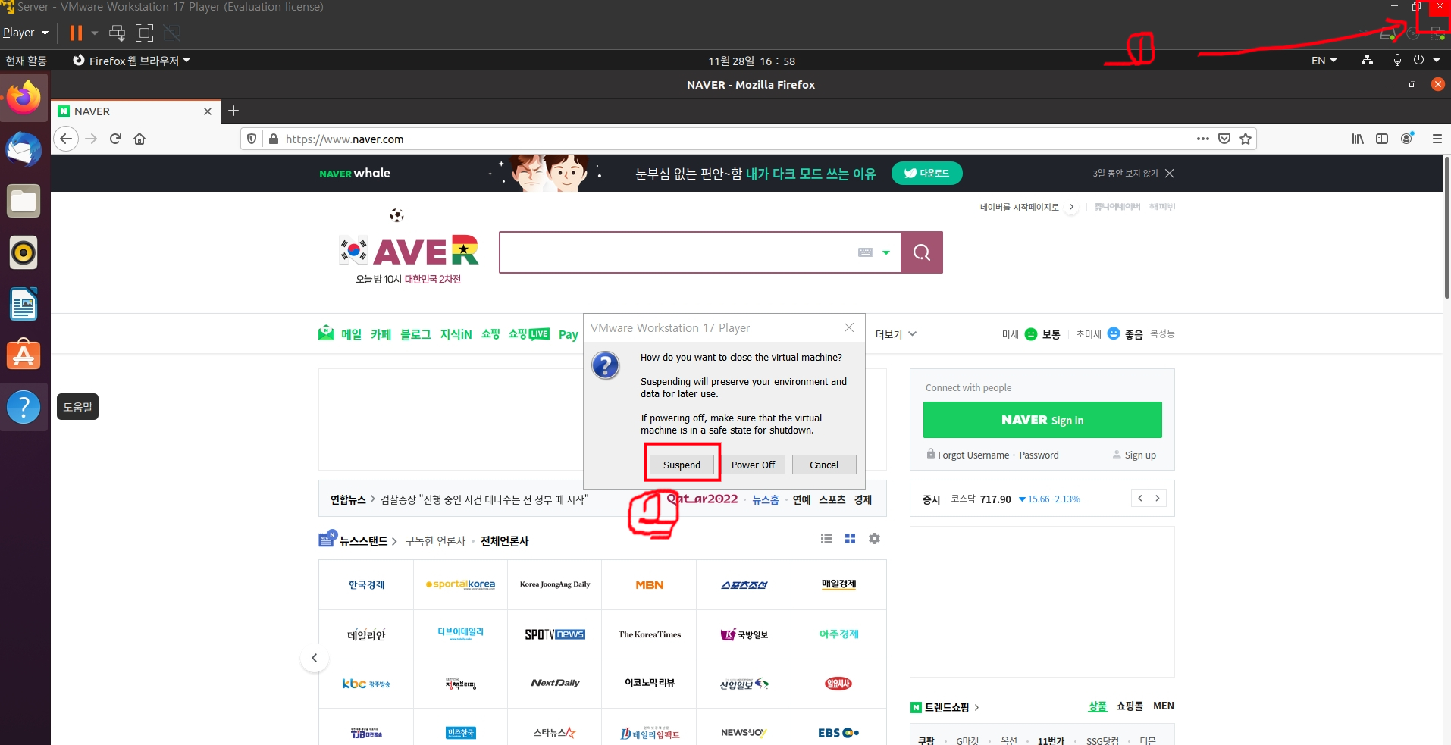
Task: Open the Ubuntu system status menu
Action: [1427, 61]
